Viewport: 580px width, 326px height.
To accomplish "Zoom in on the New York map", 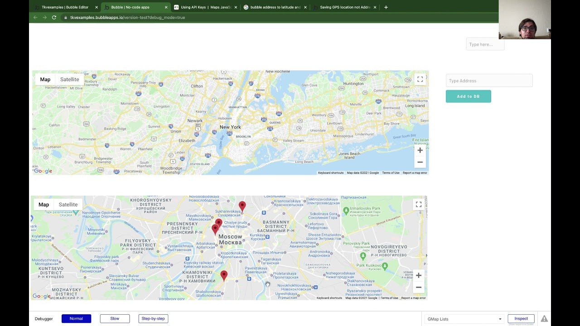I will click(420, 150).
